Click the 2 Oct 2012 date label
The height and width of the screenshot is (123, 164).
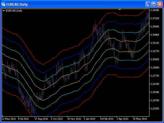(57, 119)
